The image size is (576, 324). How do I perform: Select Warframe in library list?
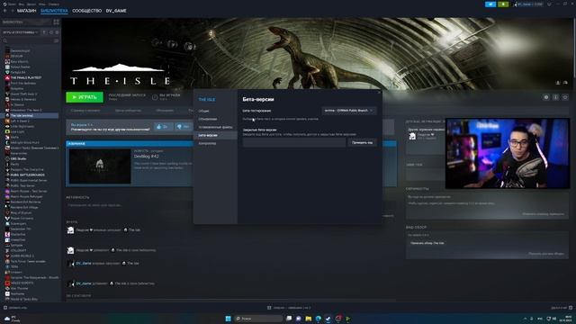(18, 294)
